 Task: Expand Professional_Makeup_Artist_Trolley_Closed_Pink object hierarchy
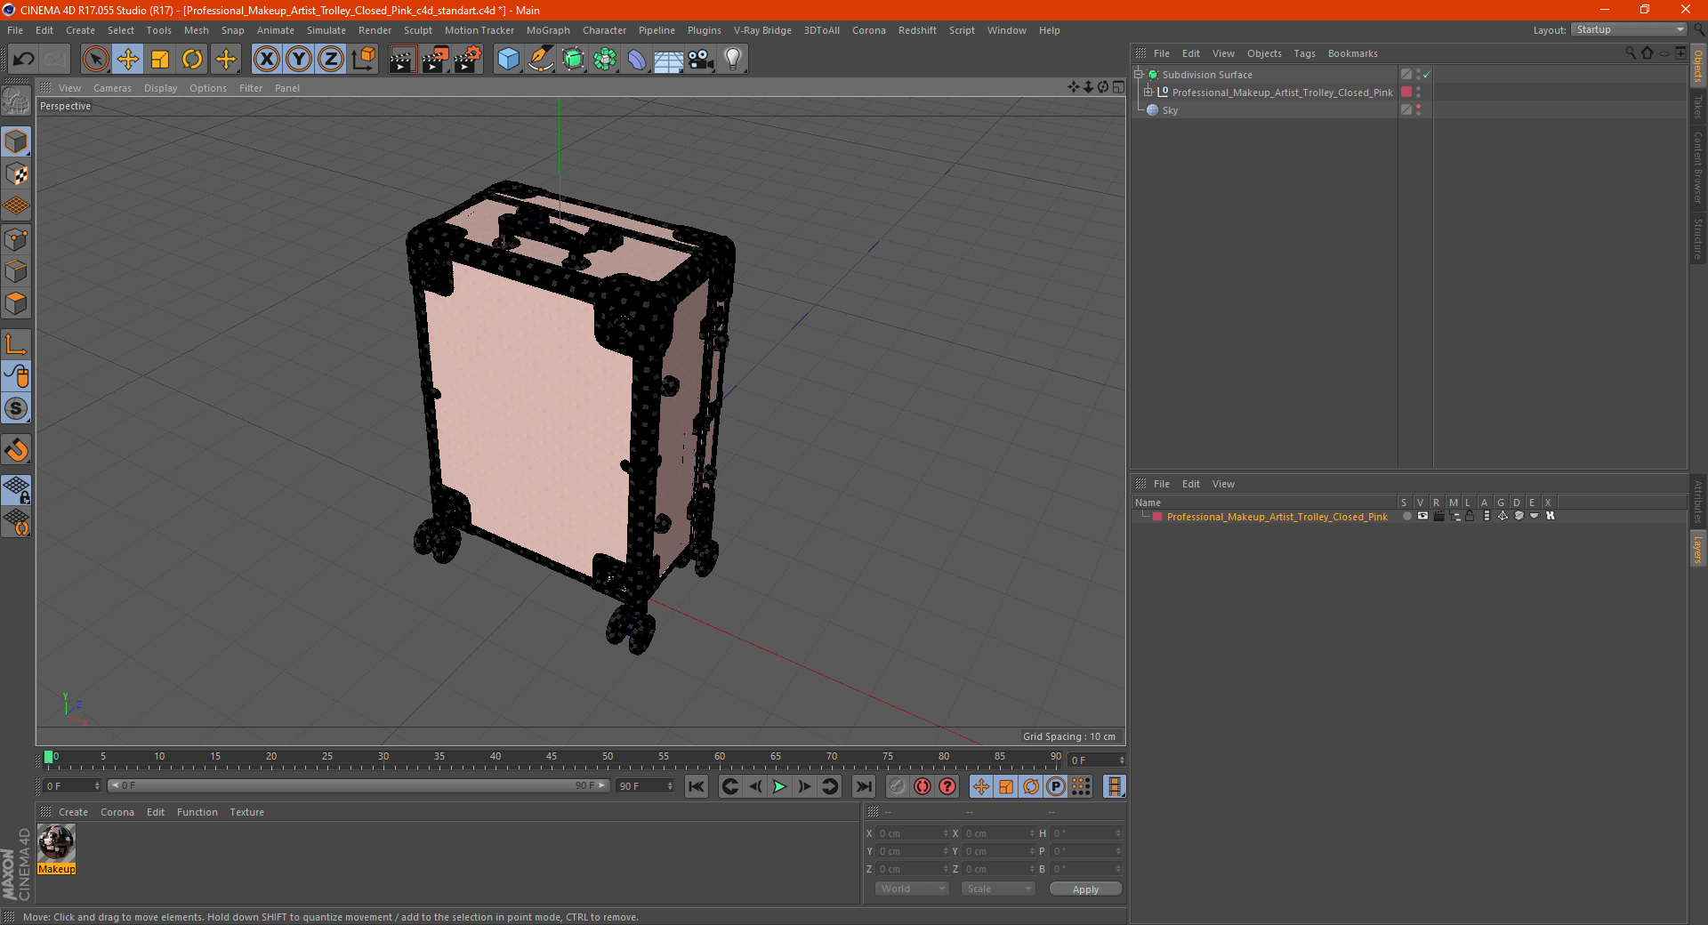click(1148, 92)
